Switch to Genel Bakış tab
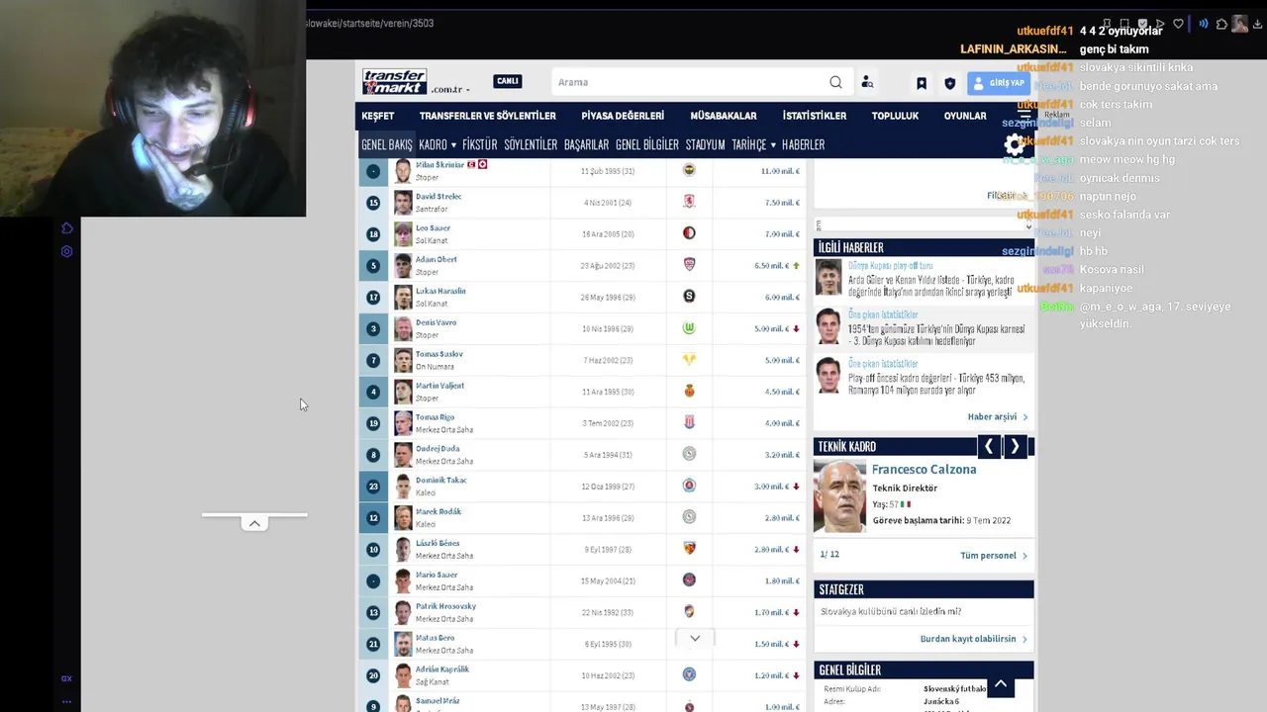 pos(387,144)
